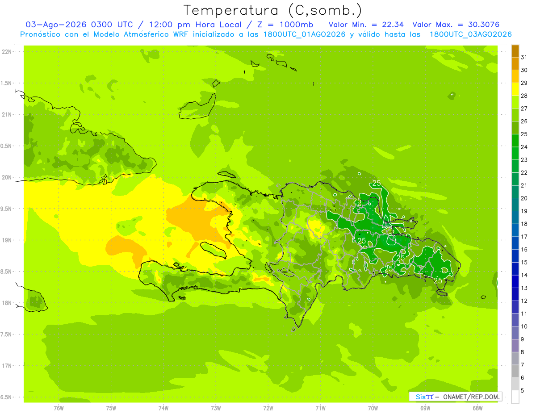Click the 18N latitude label

[7, 303]
